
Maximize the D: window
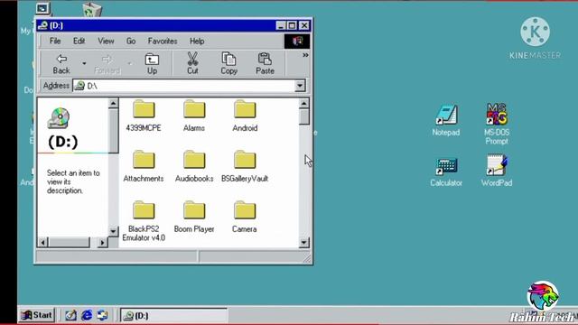click(292, 25)
